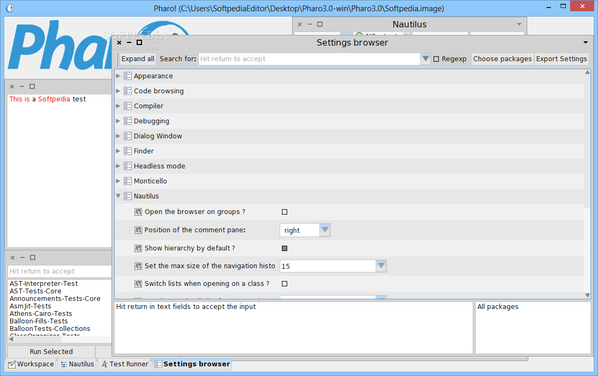Click the Finder settings group icon

pyautogui.click(x=128, y=151)
